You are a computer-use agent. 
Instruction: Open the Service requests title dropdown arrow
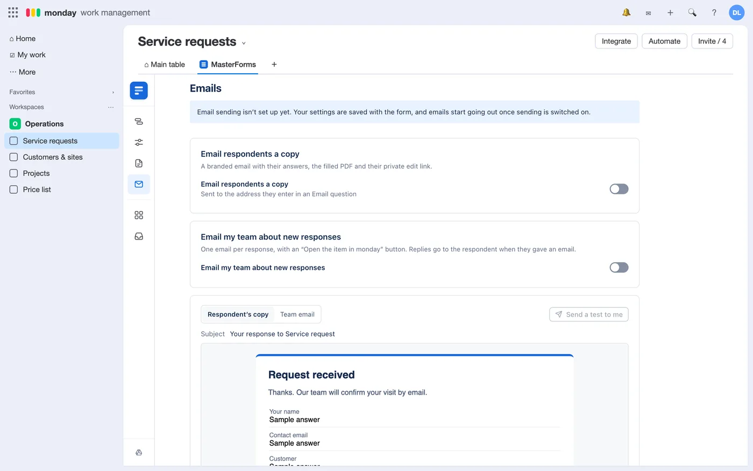(244, 43)
